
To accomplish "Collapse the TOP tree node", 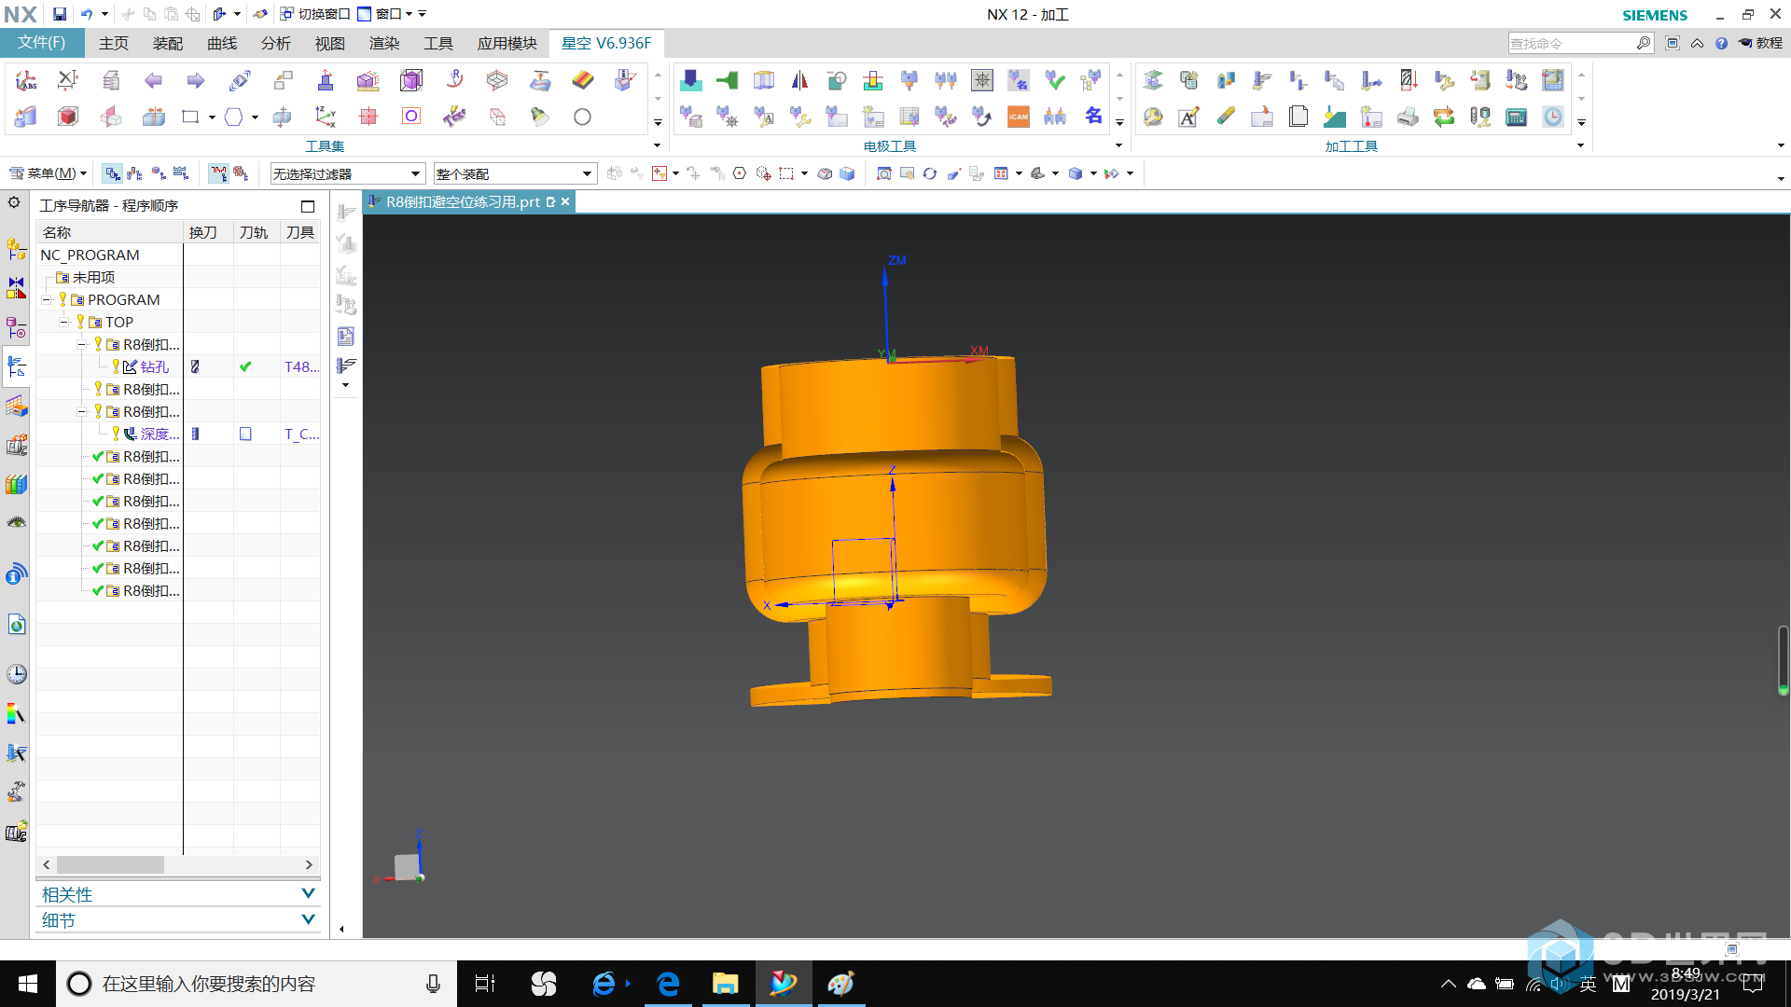I will click(63, 322).
